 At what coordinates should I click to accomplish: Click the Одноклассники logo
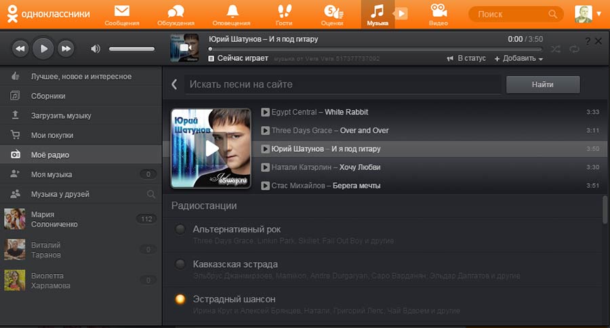pyautogui.click(x=48, y=14)
